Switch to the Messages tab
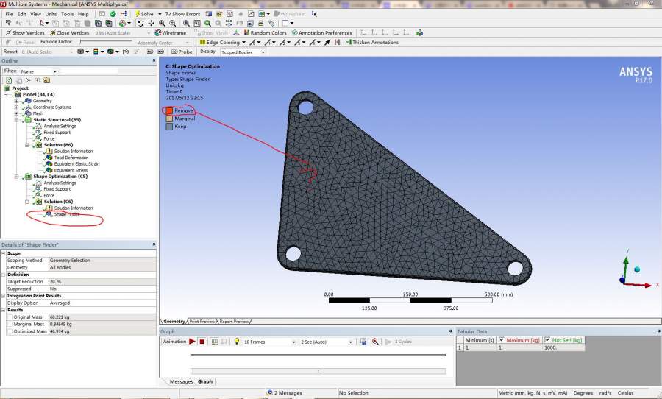 pyautogui.click(x=181, y=381)
